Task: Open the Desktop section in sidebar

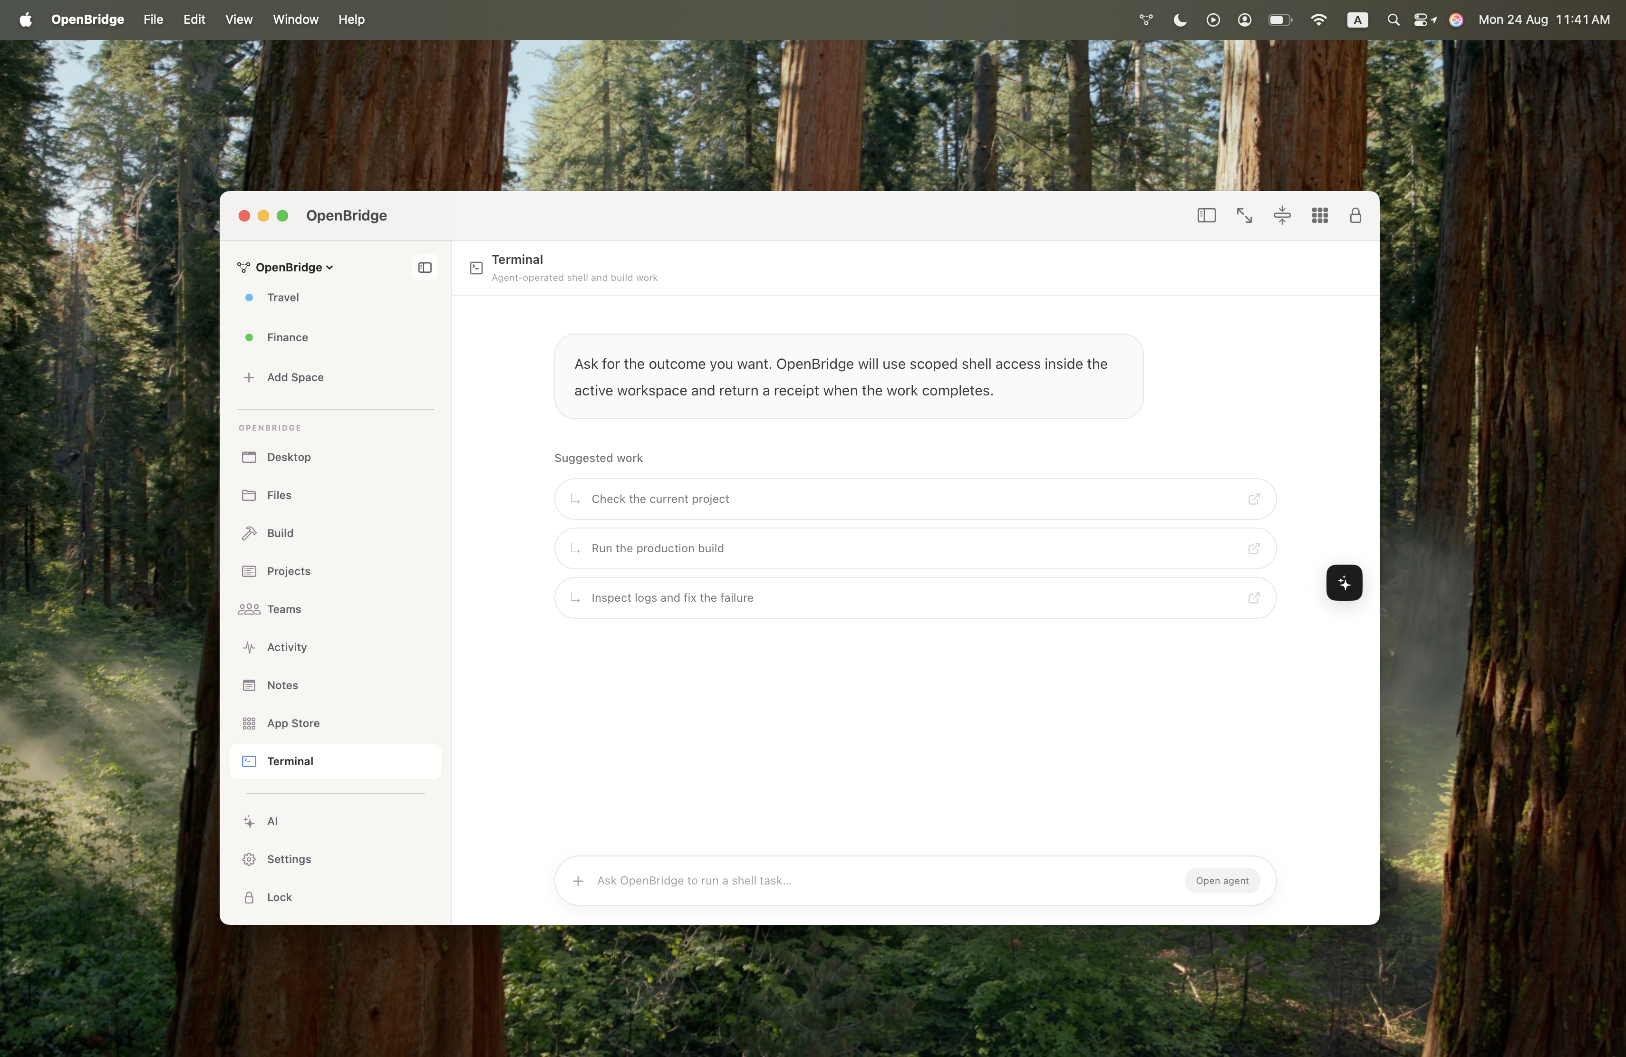Action: [335, 457]
